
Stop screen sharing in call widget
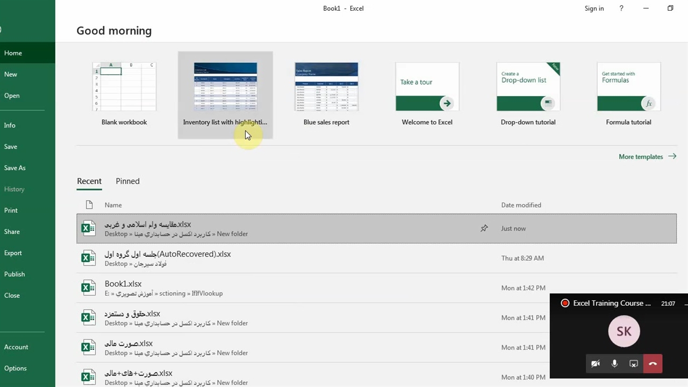(634, 364)
